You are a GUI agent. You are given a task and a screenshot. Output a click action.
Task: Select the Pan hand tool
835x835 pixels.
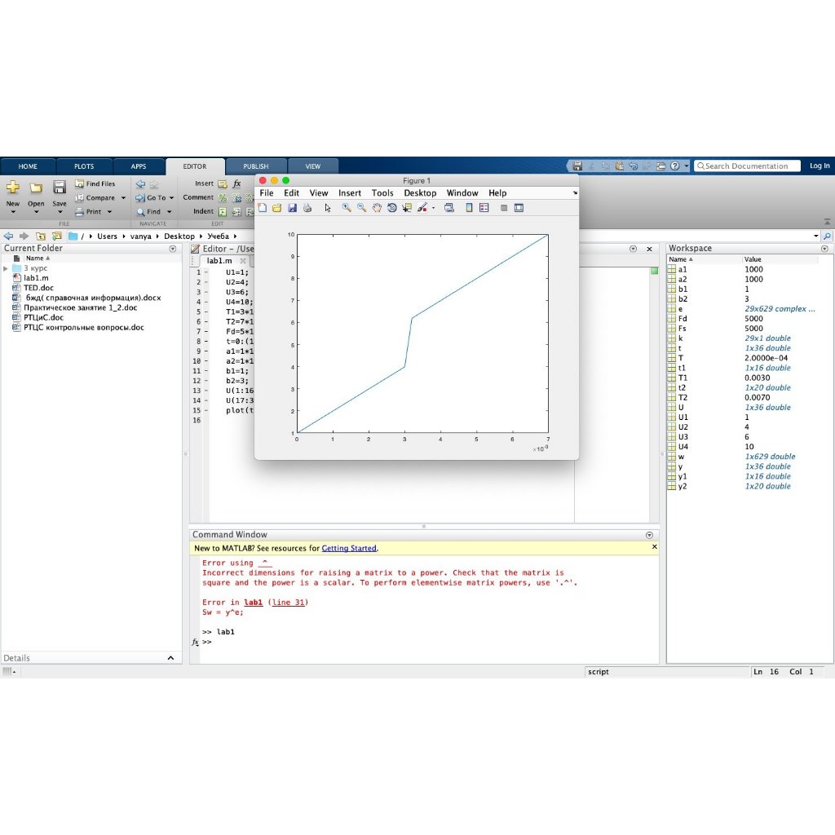pyautogui.click(x=377, y=208)
